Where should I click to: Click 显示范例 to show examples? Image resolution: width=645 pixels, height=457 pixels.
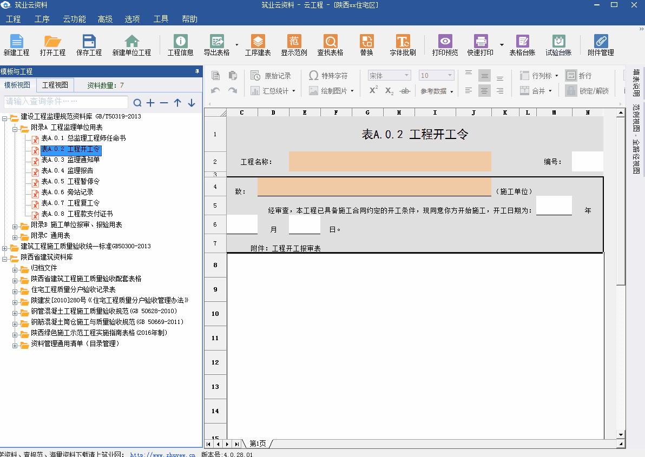[294, 45]
